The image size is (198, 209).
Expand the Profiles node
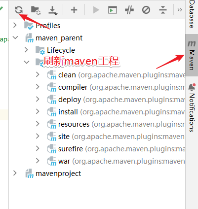(15, 25)
